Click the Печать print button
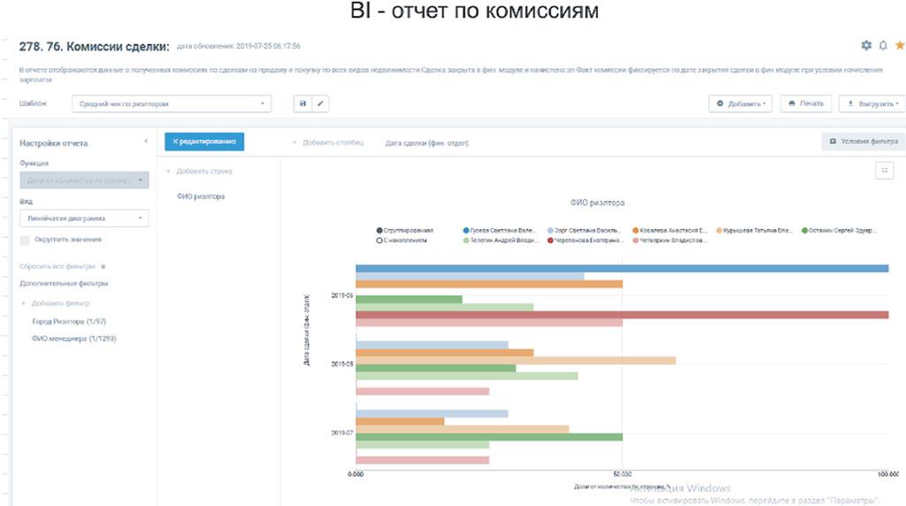 click(805, 103)
